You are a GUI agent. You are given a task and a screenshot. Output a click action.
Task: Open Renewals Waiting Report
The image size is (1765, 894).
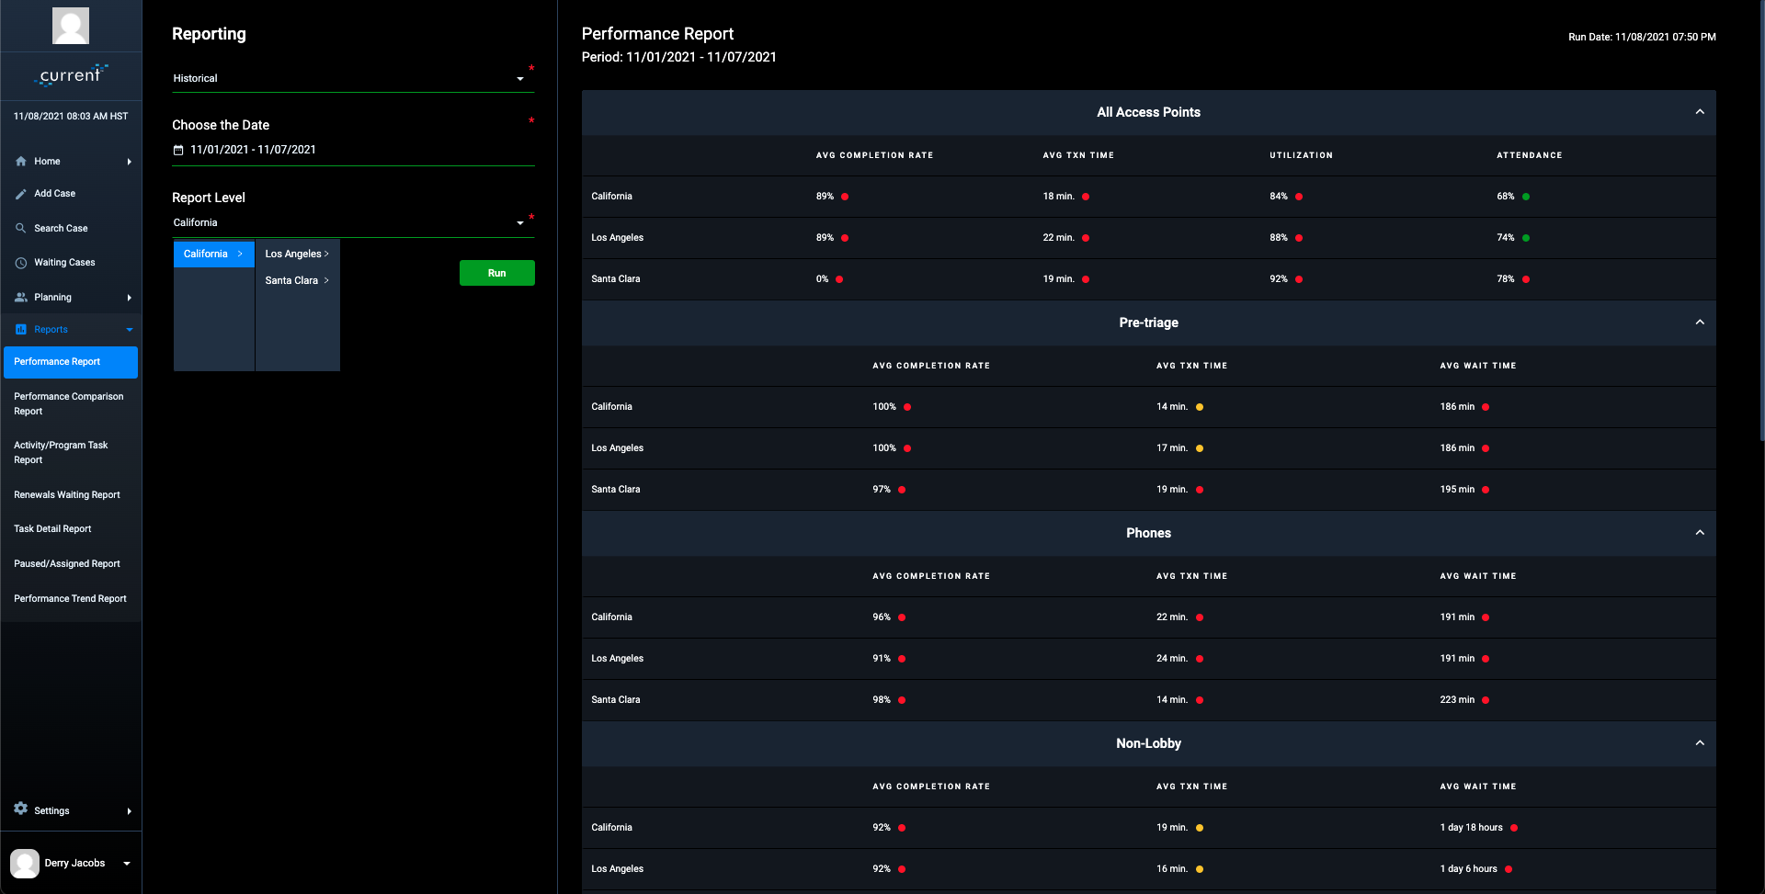71,495
